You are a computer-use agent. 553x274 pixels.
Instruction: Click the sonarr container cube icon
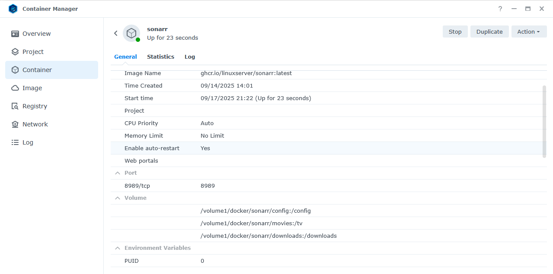[131, 33]
